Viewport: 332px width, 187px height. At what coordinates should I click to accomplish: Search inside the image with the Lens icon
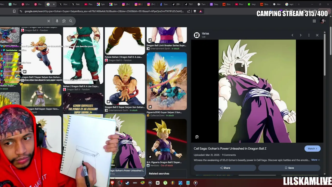197,137
